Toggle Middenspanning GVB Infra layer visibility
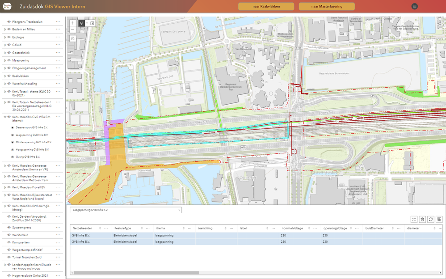The image size is (446, 279). [13, 142]
